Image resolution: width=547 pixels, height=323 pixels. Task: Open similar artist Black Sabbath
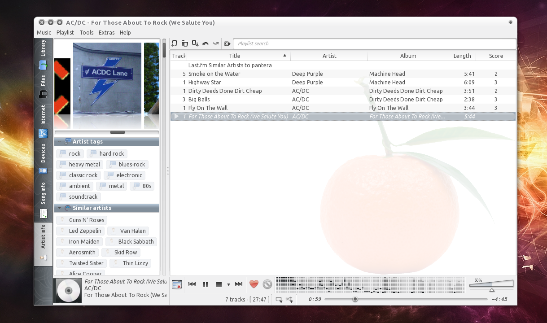click(131, 242)
